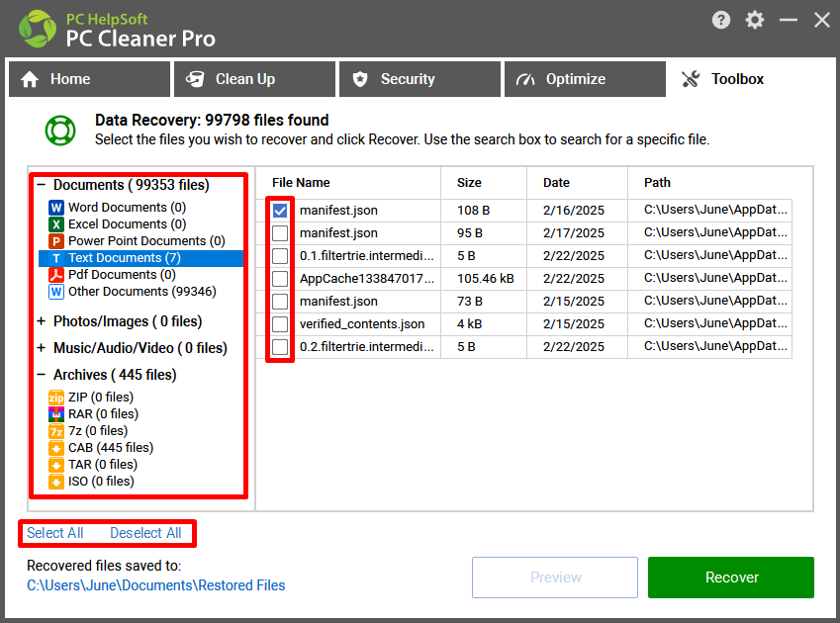Click the Preview button
The width and height of the screenshot is (840, 623).
(x=555, y=578)
